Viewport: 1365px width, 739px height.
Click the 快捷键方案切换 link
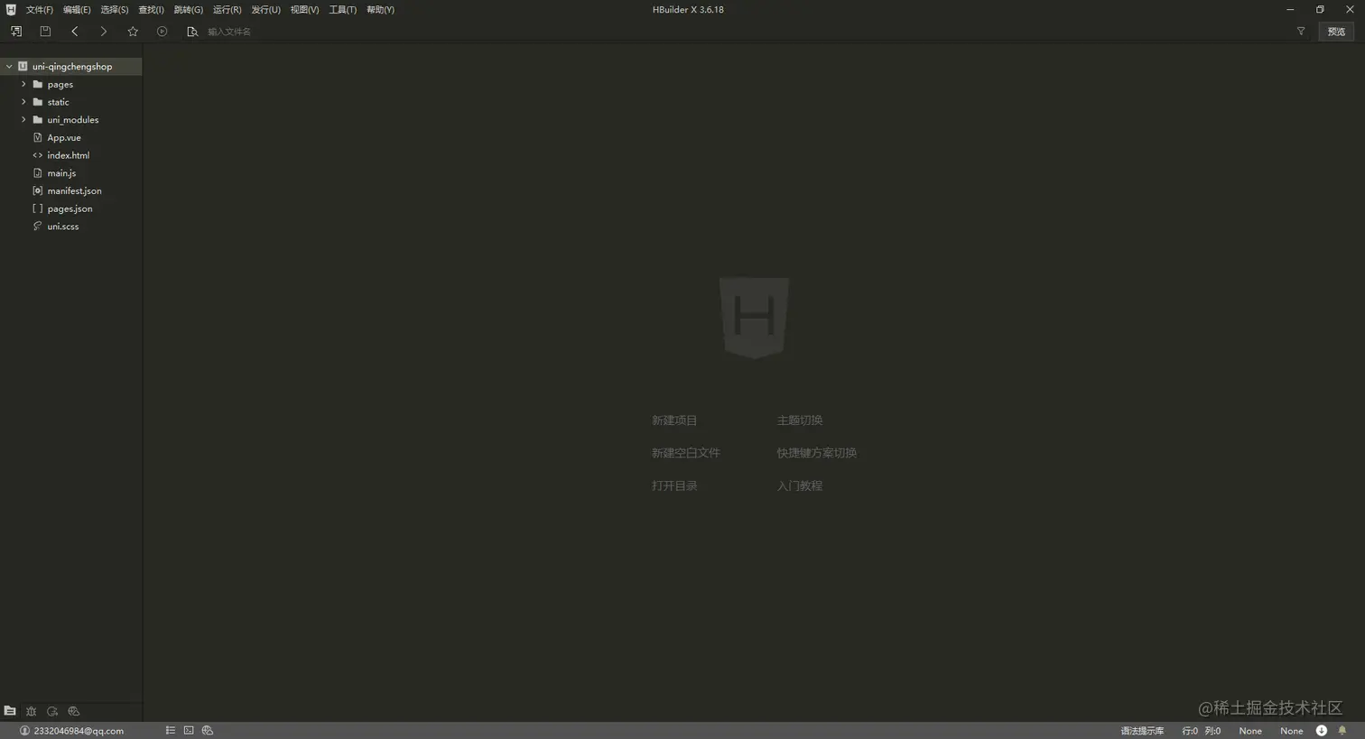(x=817, y=453)
